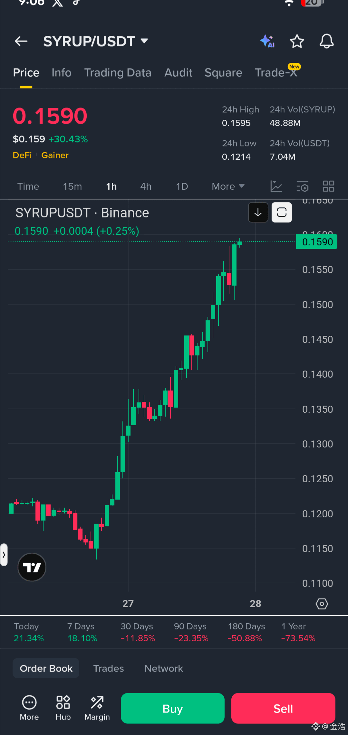348x735 pixels.
Task: Add SYRUP/USDT to favorites star
Action: (x=297, y=41)
